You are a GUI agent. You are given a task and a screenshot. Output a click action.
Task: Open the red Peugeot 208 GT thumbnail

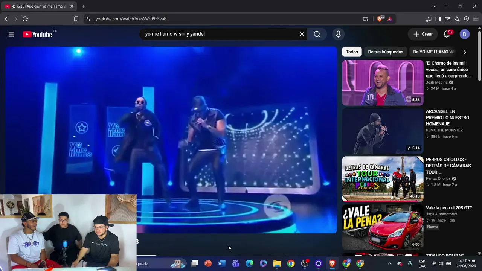(383, 227)
